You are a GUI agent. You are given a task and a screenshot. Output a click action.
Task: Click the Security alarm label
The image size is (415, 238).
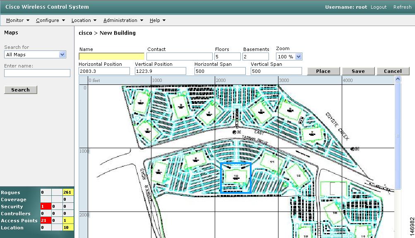[x=12, y=207]
